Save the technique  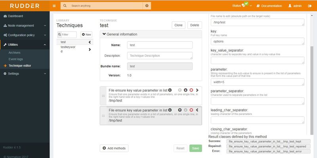pos(195,149)
